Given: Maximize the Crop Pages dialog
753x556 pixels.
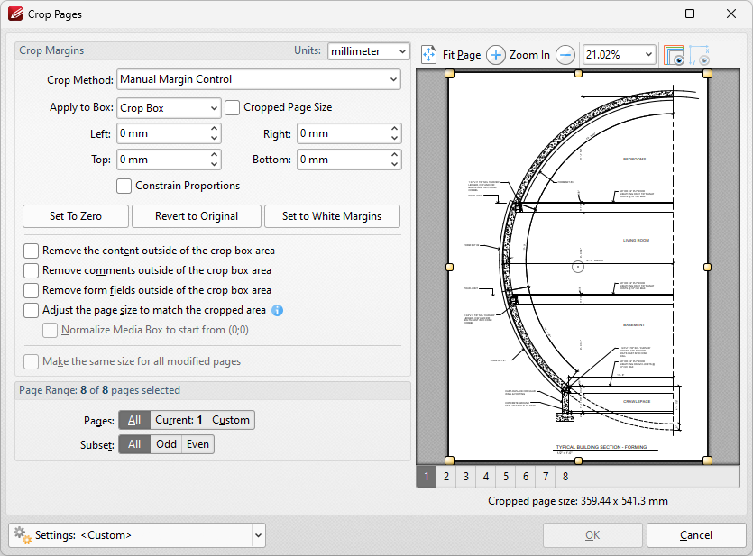Looking at the screenshot, I should click(x=690, y=14).
